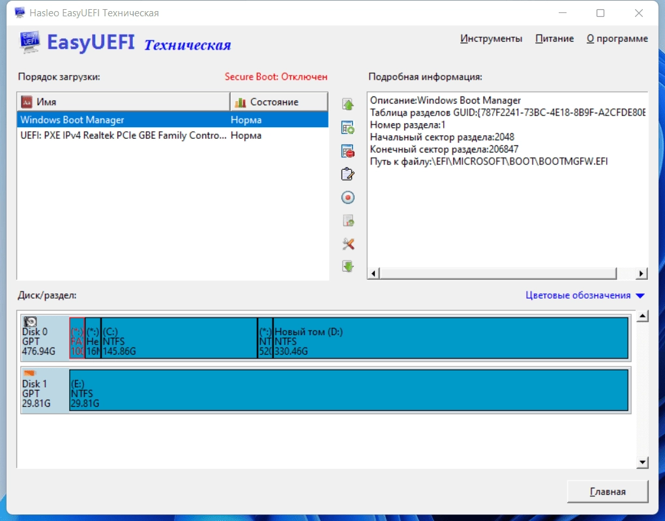Click Конечный сектор раздела:206847 line
Image resolution: width=665 pixels, height=521 pixels.
pyautogui.click(x=444, y=149)
